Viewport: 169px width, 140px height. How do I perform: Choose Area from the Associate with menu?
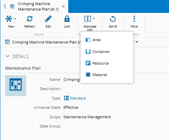point(107,40)
